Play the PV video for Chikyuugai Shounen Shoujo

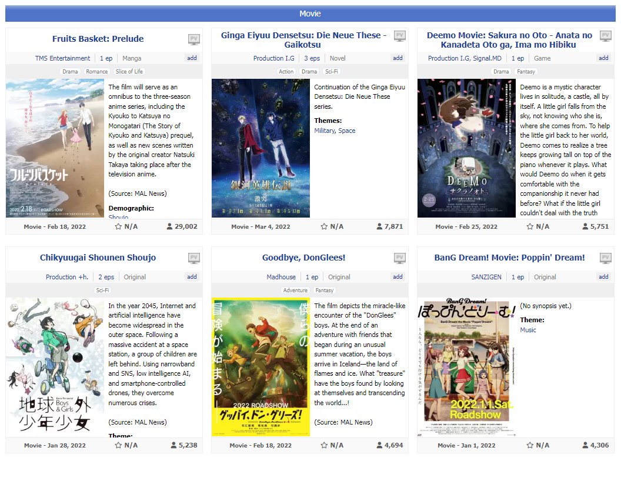(193, 258)
